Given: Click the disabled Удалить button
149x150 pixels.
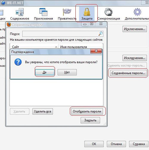Looking at the screenshot, I should coord(20,111).
